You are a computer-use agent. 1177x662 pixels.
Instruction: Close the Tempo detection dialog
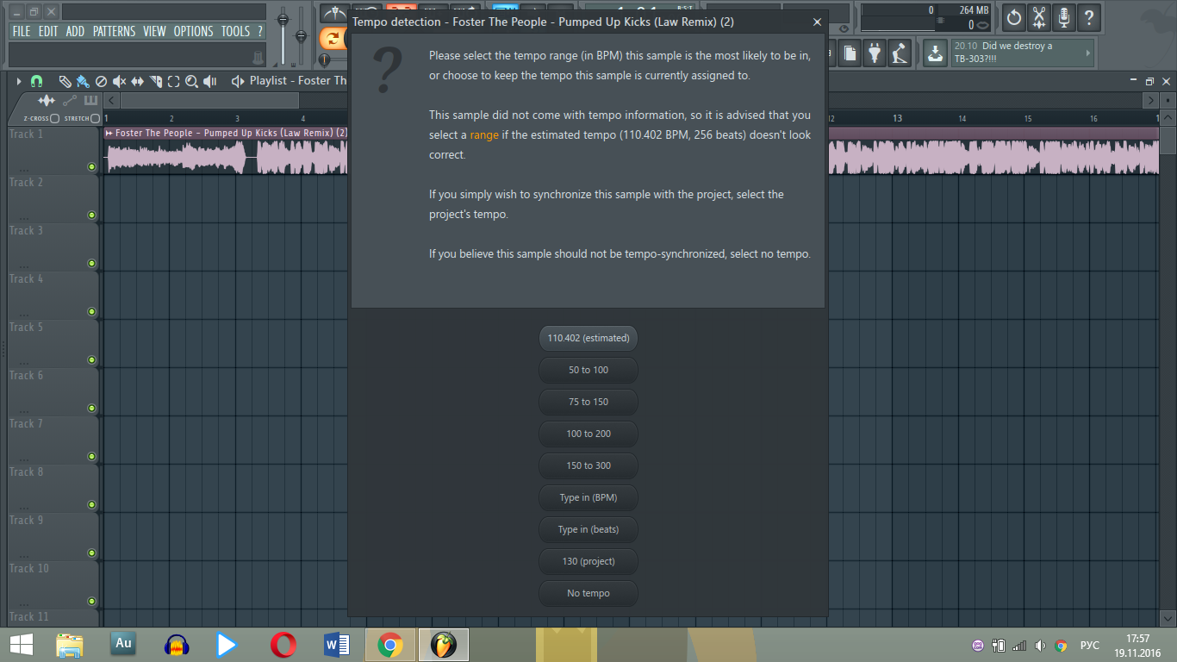coord(817,22)
